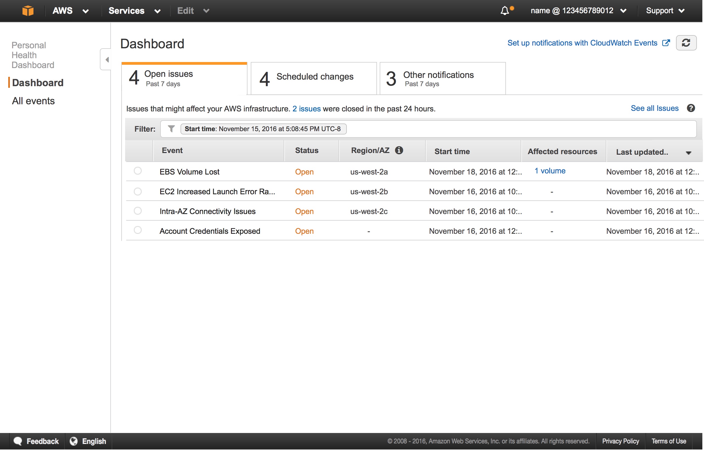Image resolution: width=704 pixels, height=450 pixels.
Task: Open the notifications bell
Action: 505,11
